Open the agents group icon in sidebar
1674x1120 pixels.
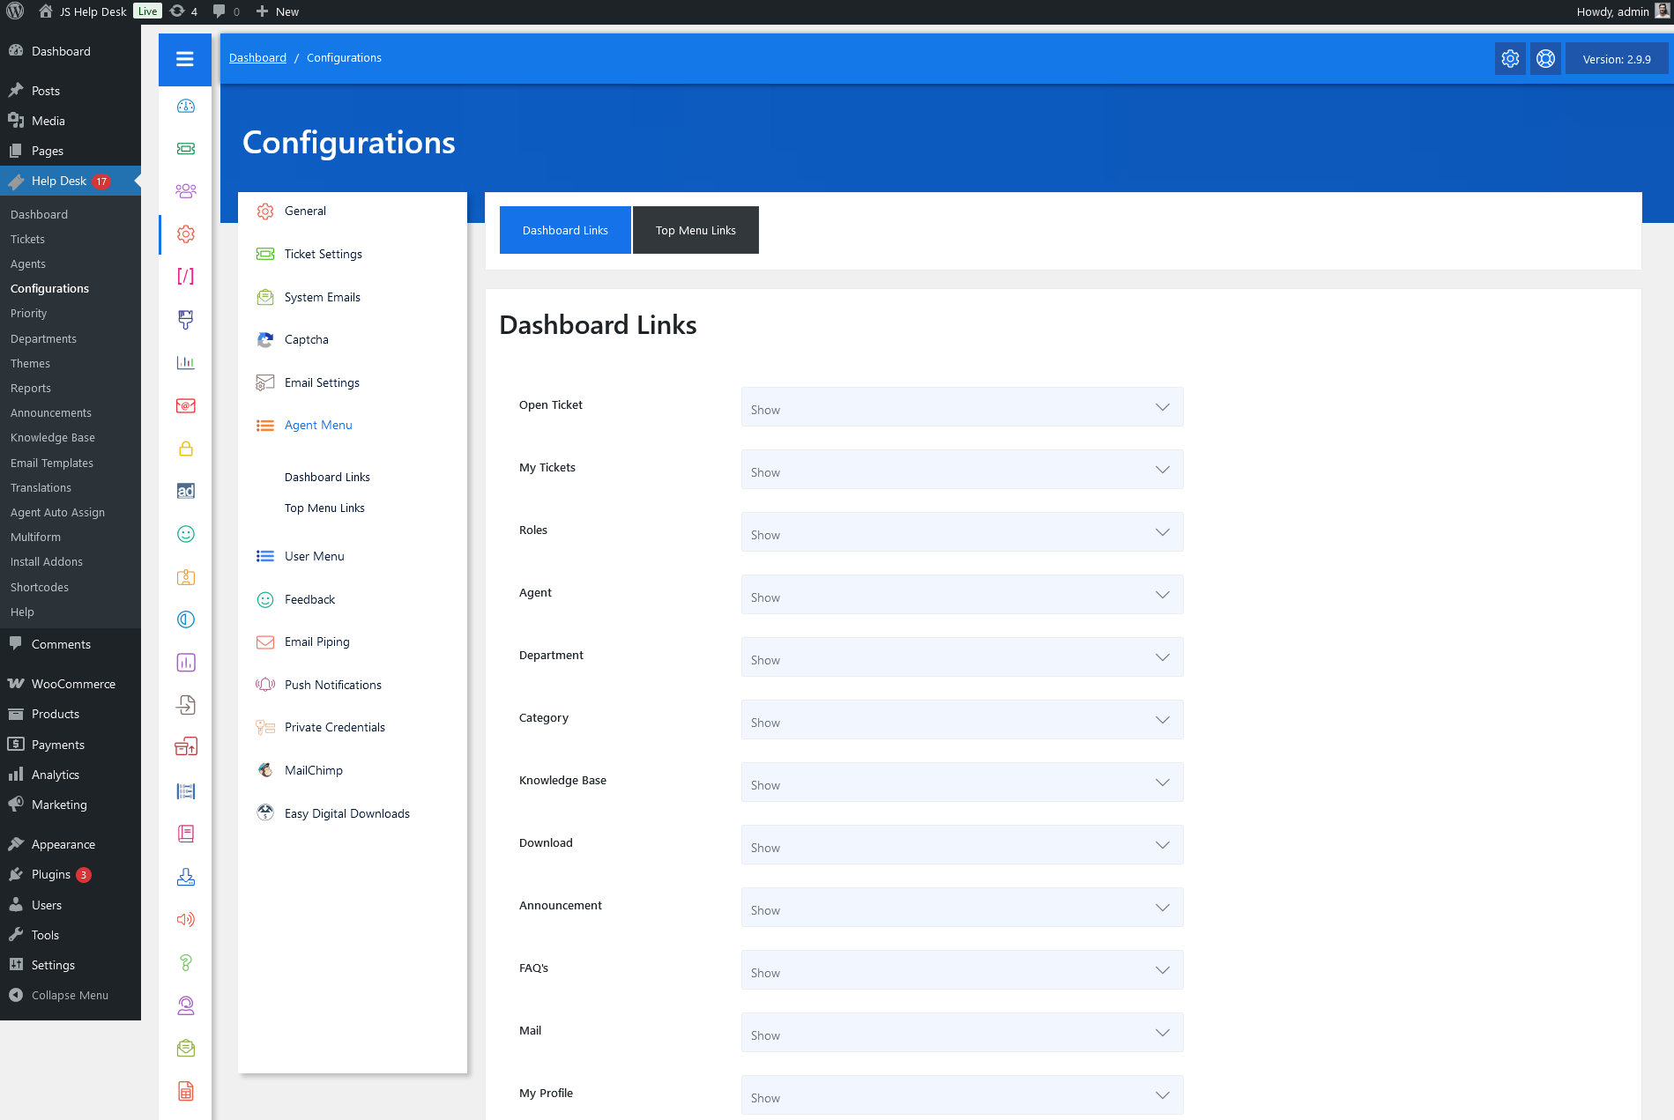(x=185, y=191)
